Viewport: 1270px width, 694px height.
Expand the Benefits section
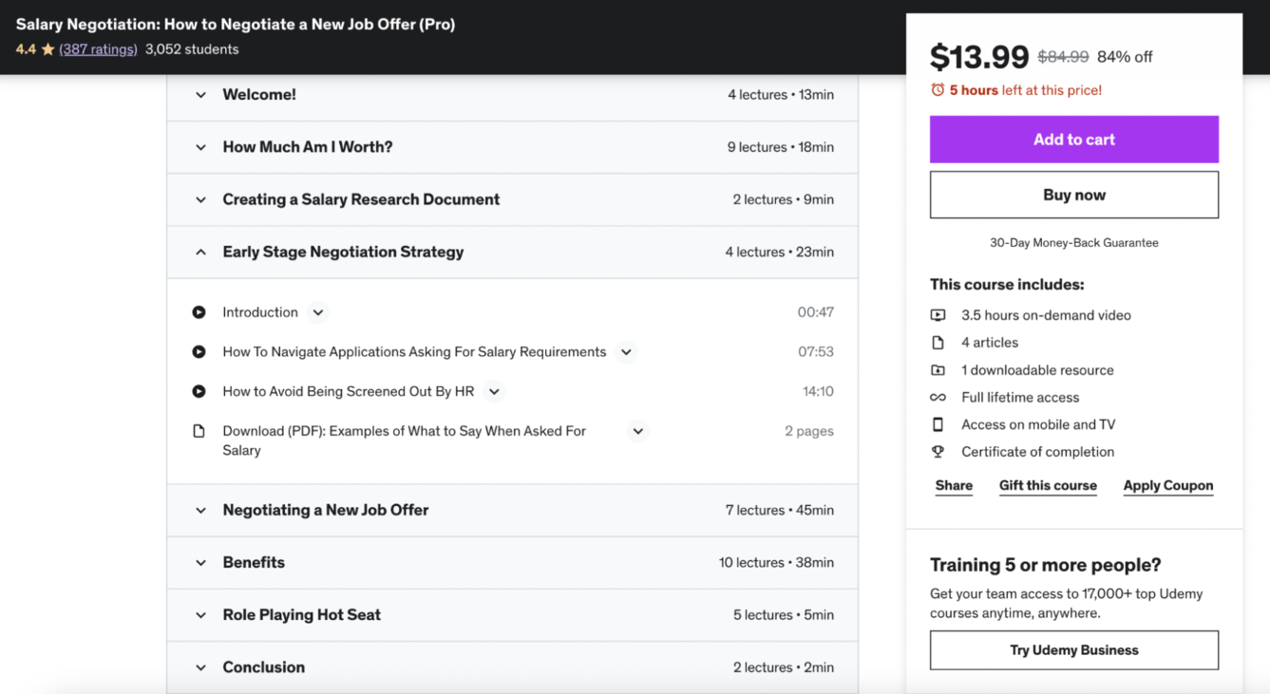click(200, 563)
